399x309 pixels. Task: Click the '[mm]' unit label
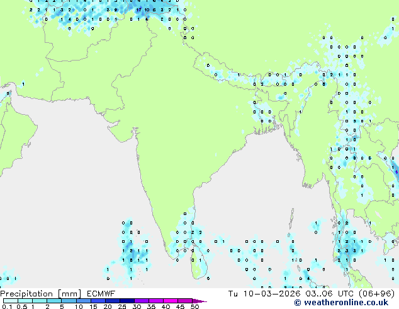click(69, 294)
